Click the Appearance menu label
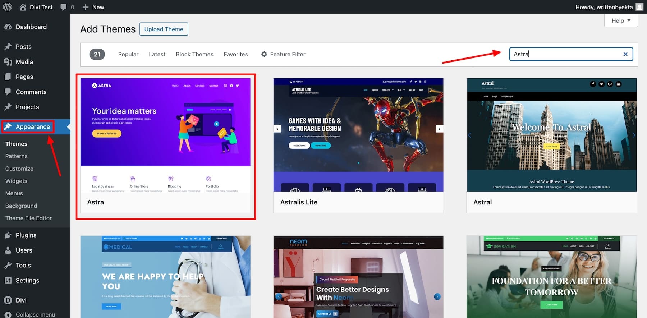 [33, 126]
